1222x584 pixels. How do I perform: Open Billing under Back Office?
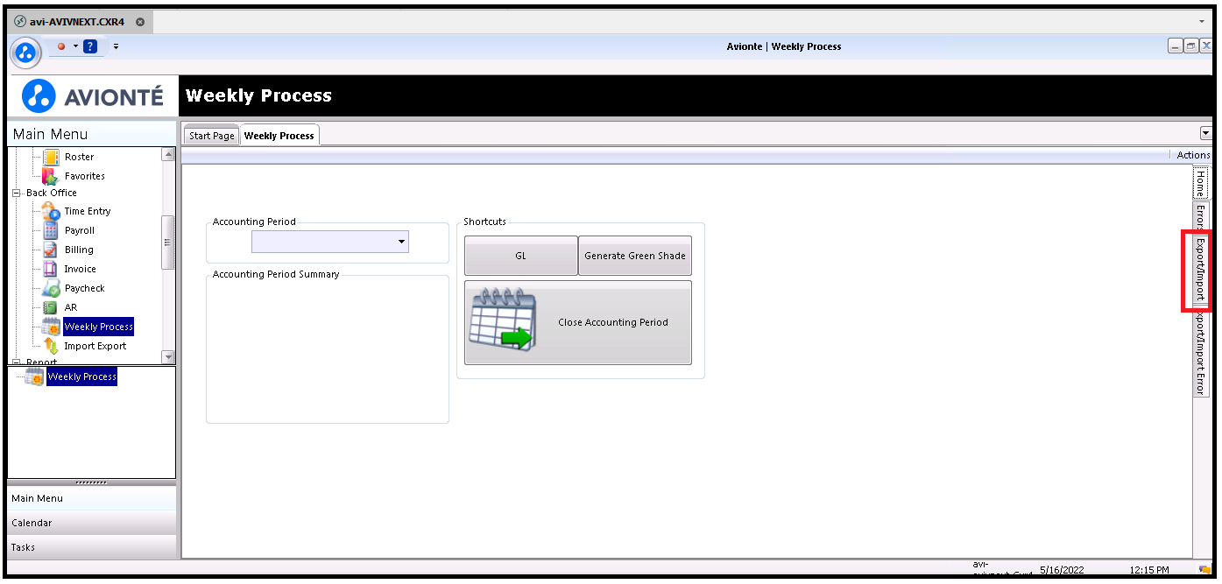(x=79, y=250)
